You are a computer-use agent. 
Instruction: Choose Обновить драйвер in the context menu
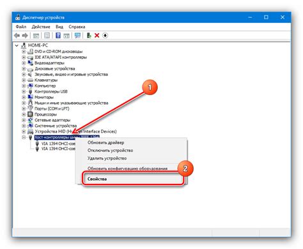(x=106, y=142)
